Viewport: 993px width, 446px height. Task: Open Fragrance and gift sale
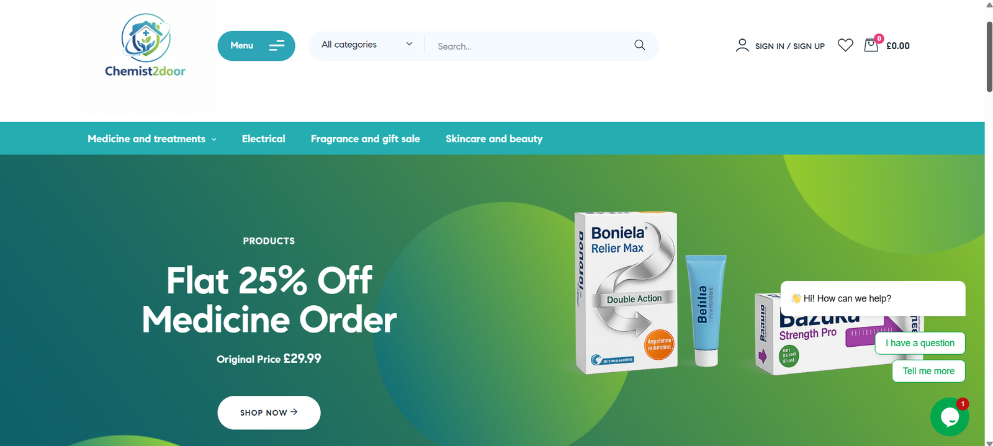click(365, 139)
